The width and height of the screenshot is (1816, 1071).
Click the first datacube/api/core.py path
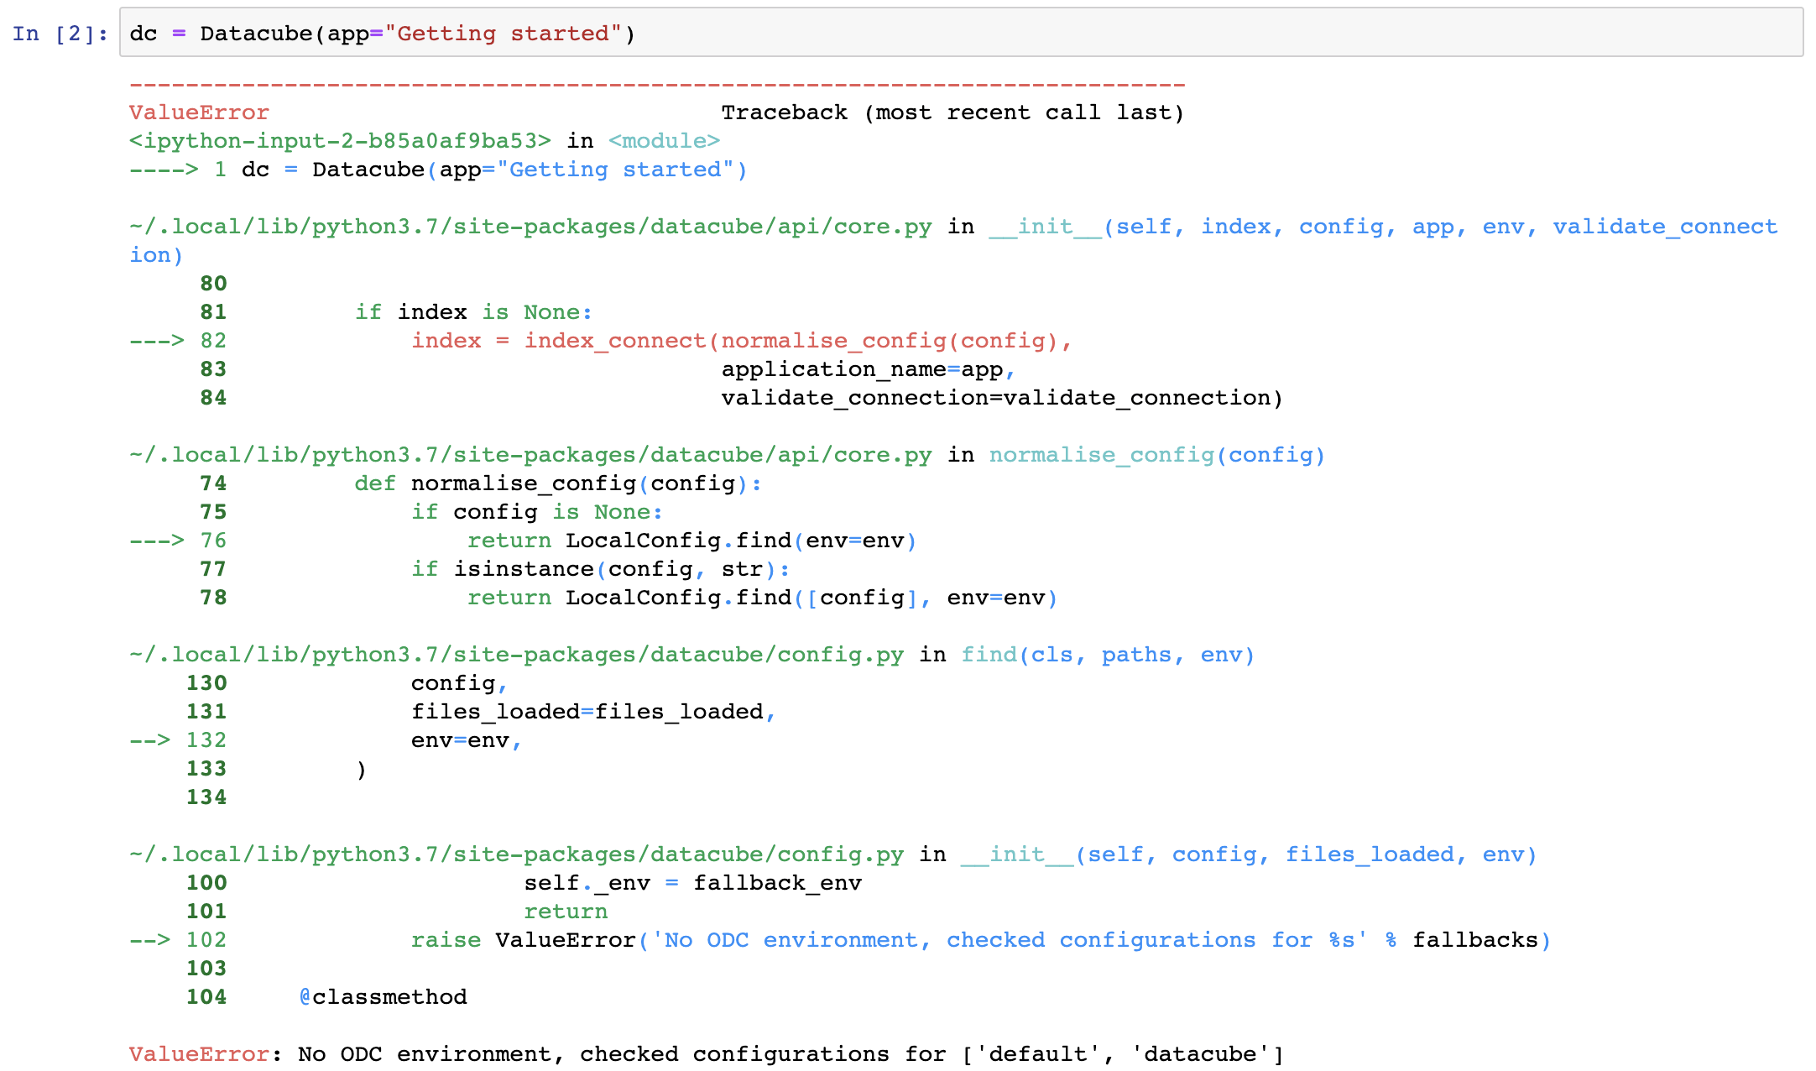click(530, 227)
